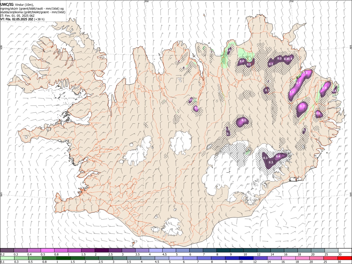
Task: Click the 'rigning/skúrir' rain legend description line
Action: (32, 8)
